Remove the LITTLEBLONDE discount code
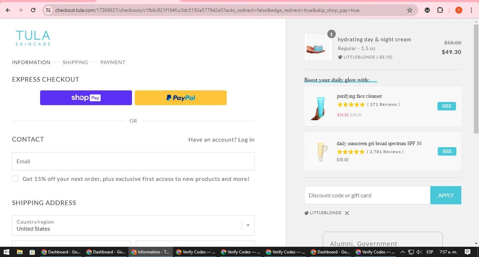 point(347,213)
